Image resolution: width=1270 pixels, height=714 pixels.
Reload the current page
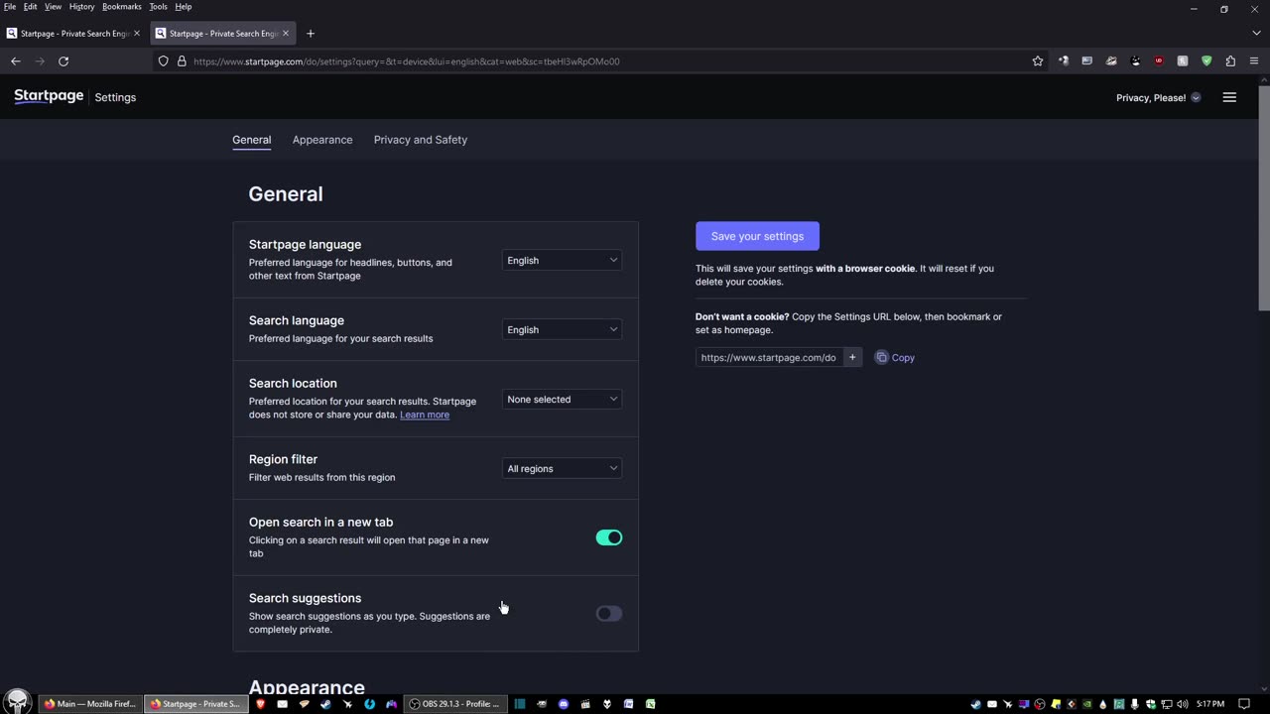tap(63, 60)
